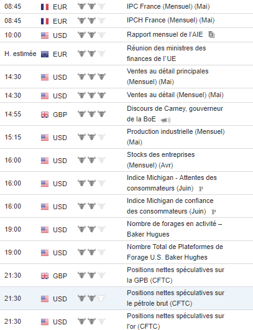Open Positions nettes spéculatives sur l'or event
This screenshot has height=330, width=253.
pos(175,321)
